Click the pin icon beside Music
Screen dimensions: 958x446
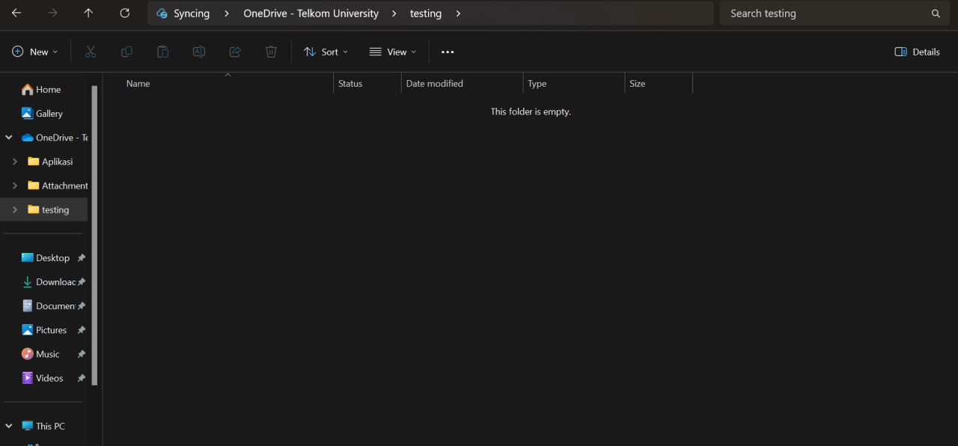click(x=82, y=353)
